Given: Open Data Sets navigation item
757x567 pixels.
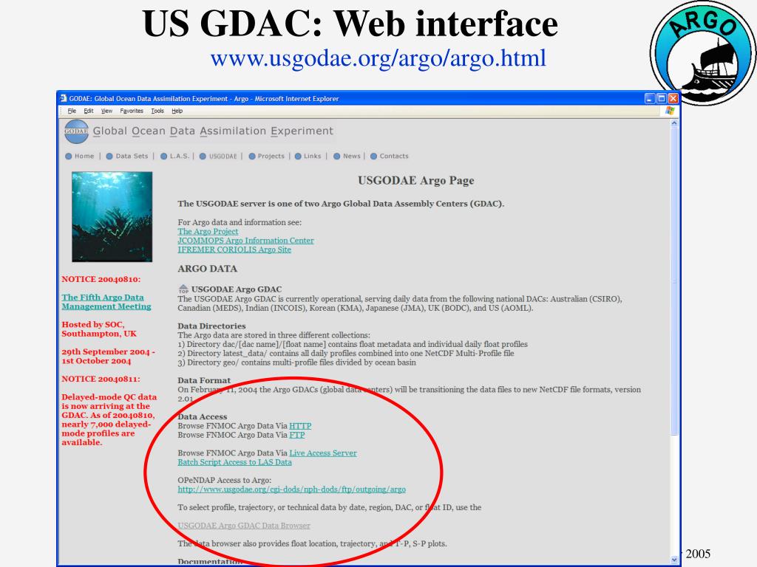Looking at the screenshot, I should pyautogui.click(x=132, y=157).
